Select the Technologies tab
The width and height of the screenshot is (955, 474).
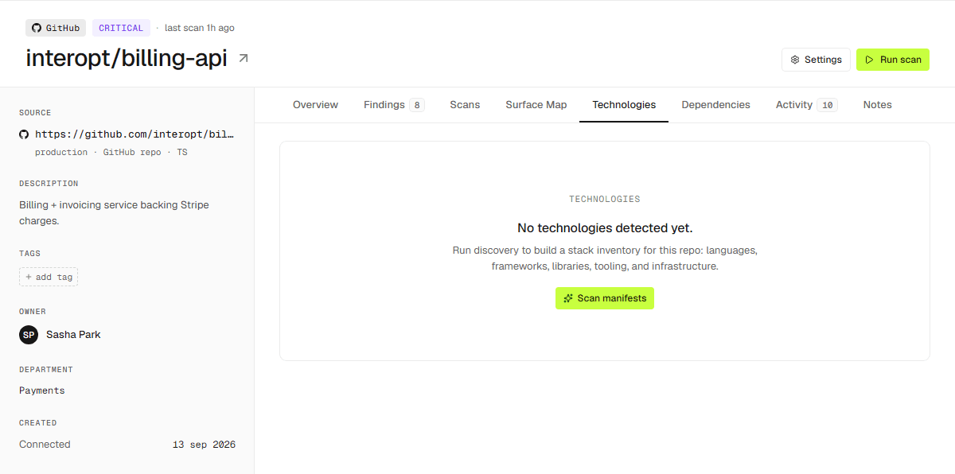pos(624,105)
